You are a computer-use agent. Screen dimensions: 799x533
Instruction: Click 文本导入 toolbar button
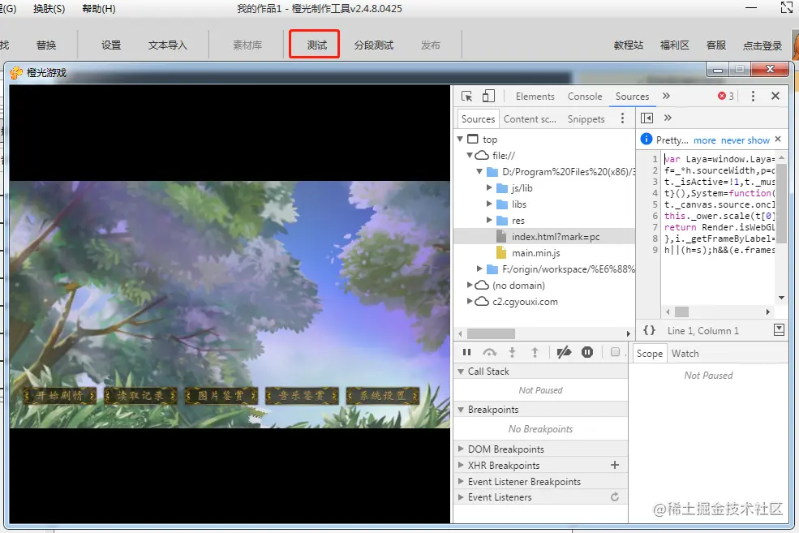click(168, 45)
